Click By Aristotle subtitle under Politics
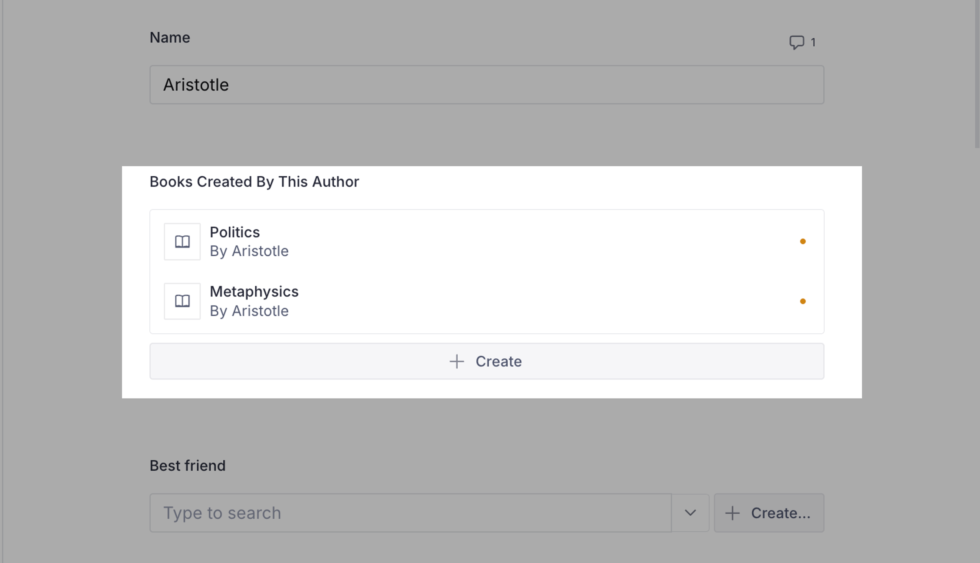The image size is (980, 563). (249, 251)
